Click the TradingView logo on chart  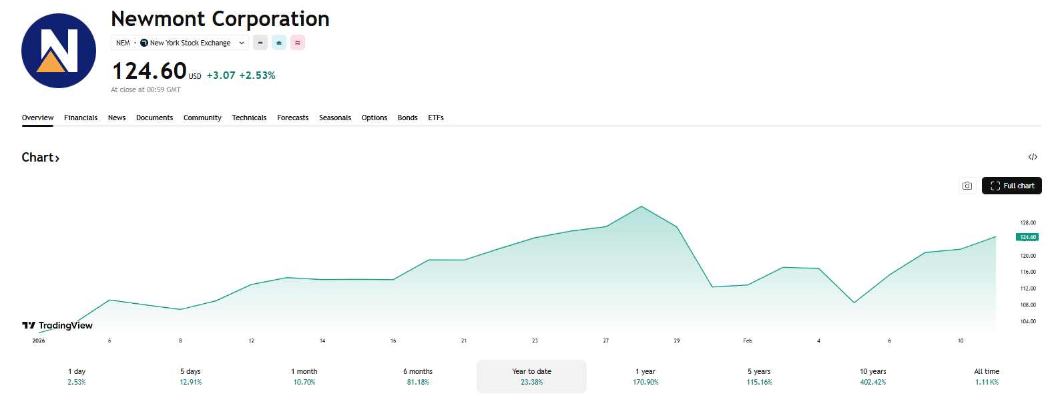[x=57, y=325]
